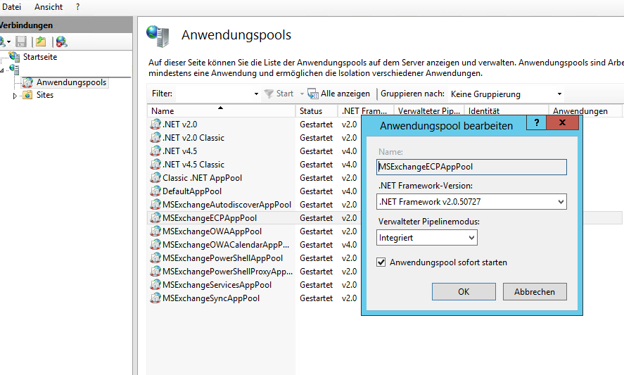The image size is (624, 375).
Task: Expand the Sites tree node
Action: 15,96
